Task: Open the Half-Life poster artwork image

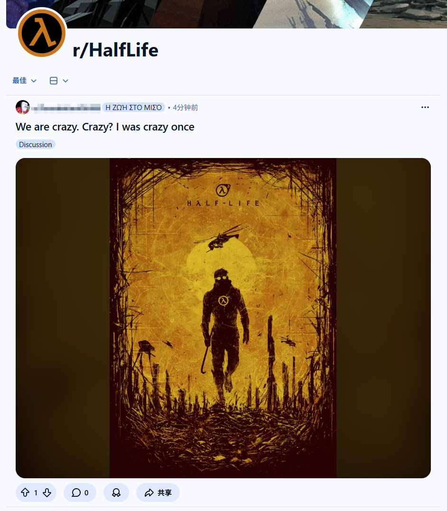Action: [x=223, y=318]
